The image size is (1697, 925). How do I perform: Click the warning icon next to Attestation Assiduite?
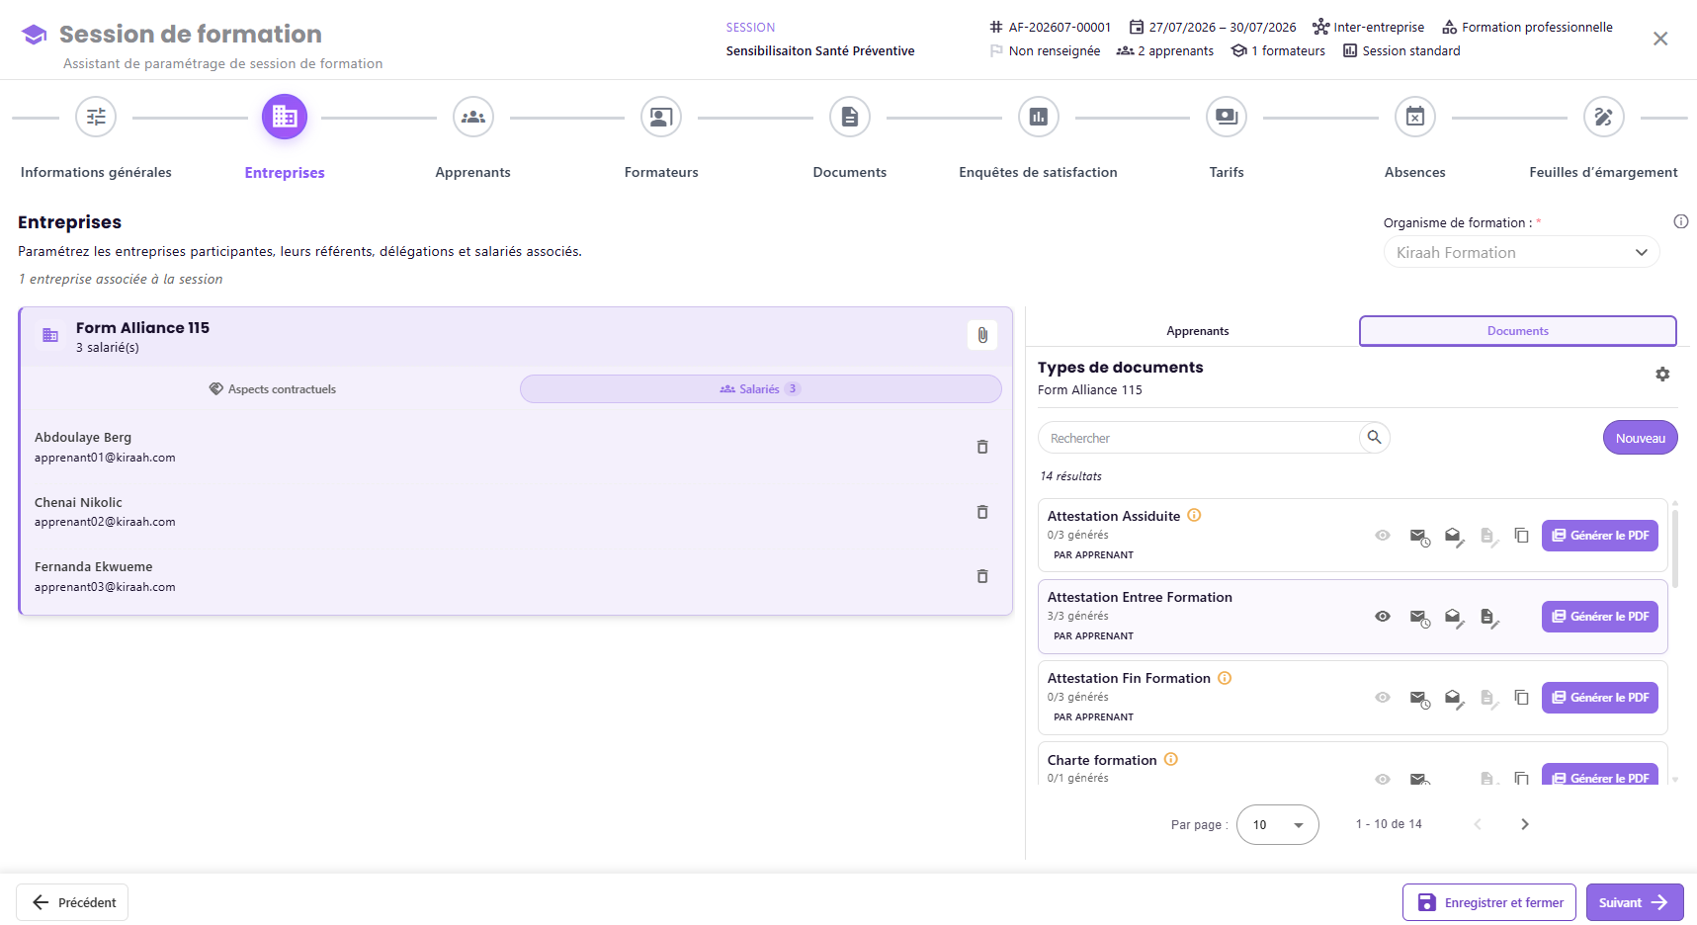(1194, 515)
